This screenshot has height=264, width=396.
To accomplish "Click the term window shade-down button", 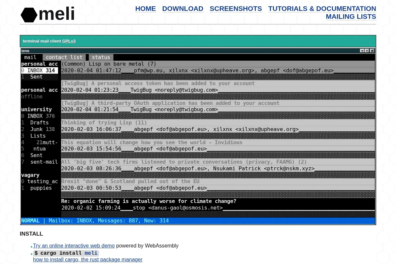I will [x=362, y=51].
